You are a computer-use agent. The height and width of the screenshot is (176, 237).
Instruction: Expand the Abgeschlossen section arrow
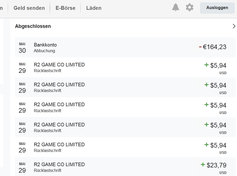point(234,26)
